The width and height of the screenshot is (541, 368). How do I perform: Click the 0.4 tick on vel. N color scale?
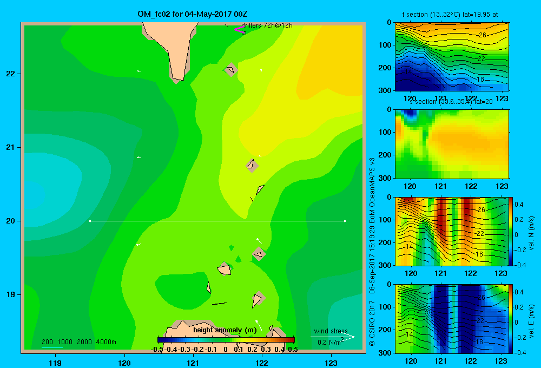[x=519, y=205]
